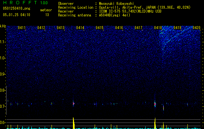Click the 0418 time marker

point(158,28)
